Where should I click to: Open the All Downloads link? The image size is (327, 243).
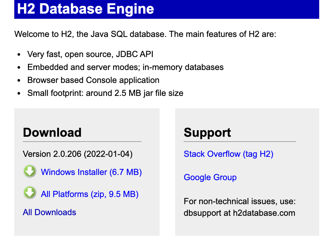pyautogui.click(x=49, y=213)
